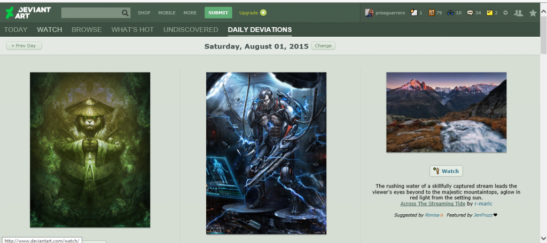Open the mountain stream photo thumbnail
Image resolution: width=547 pixels, height=243 pixels.
pos(446,112)
